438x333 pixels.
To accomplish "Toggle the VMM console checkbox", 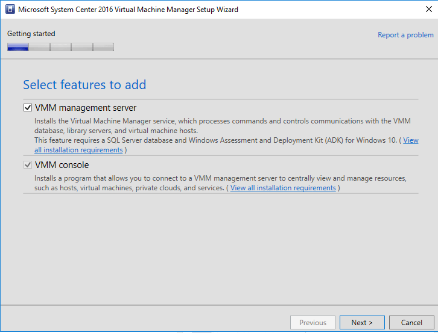I will (x=27, y=165).
